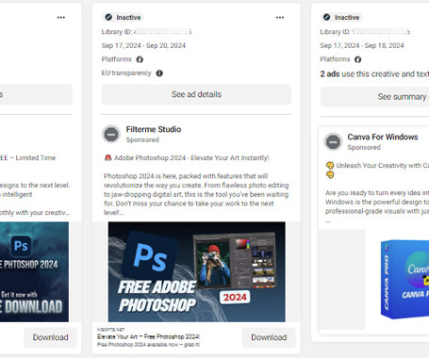The width and height of the screenshot is (429, 358).
Task: Open three-dot menu on Filterme Studio ad card
Action: point(280,18)
